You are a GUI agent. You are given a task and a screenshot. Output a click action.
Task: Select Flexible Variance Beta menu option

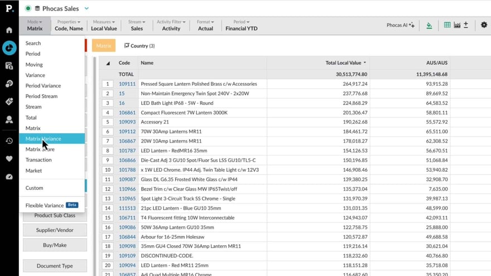(x=45, y=205)
